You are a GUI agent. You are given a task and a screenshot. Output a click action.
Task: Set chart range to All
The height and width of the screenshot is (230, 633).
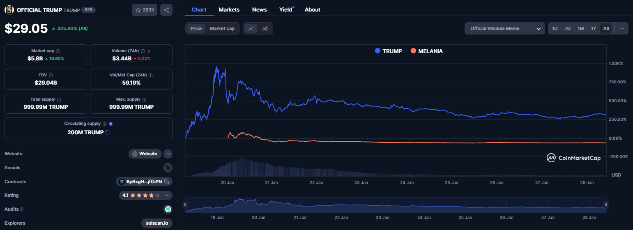[x=606, y=28]
